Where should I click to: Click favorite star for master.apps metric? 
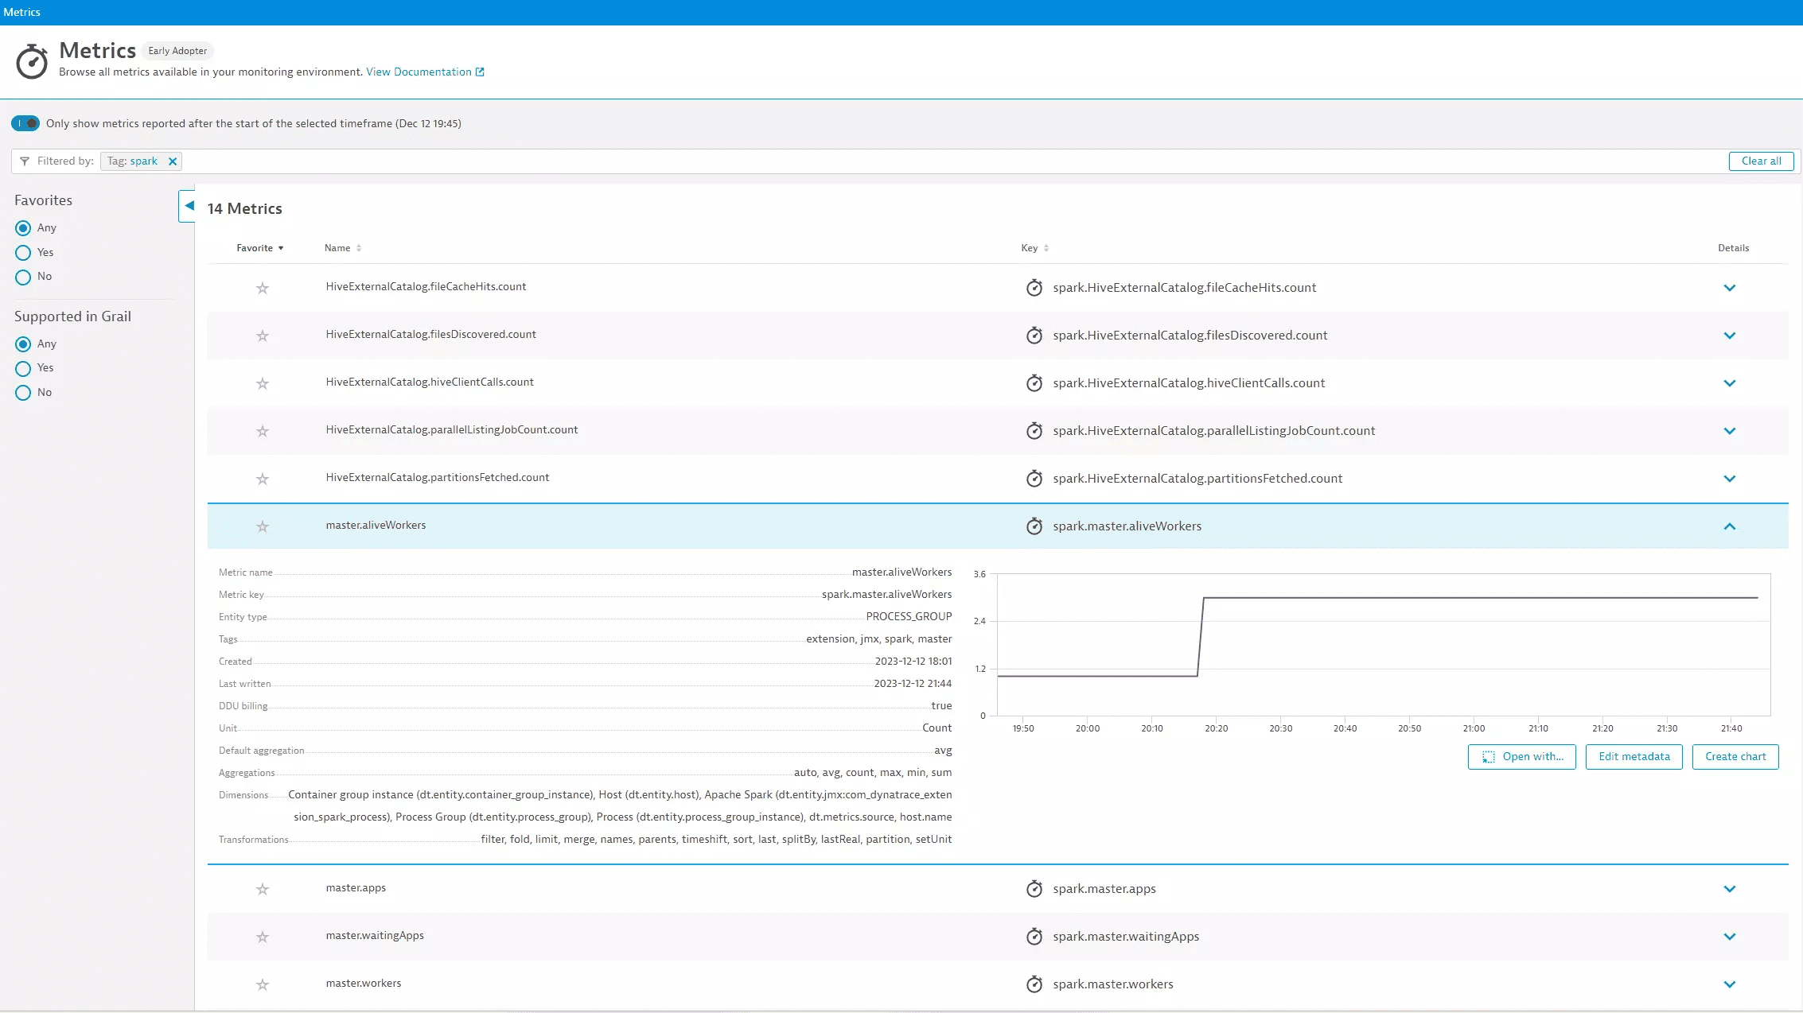(263, 889)
